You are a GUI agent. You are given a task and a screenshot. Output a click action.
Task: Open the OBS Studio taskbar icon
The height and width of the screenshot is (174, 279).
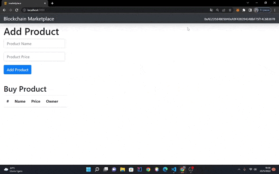[191, 169]
